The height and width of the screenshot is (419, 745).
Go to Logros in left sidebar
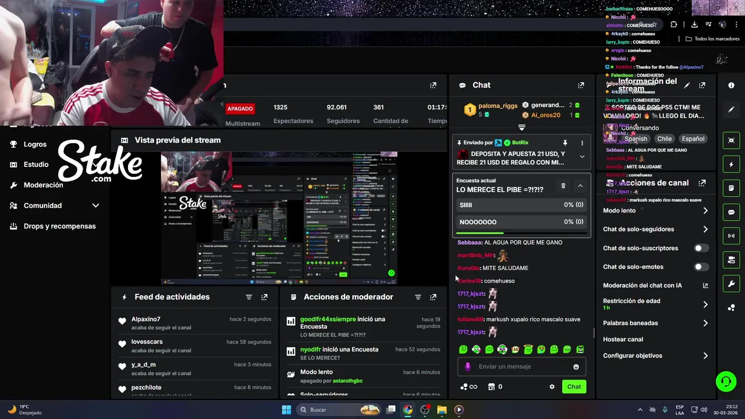point(35,144)
